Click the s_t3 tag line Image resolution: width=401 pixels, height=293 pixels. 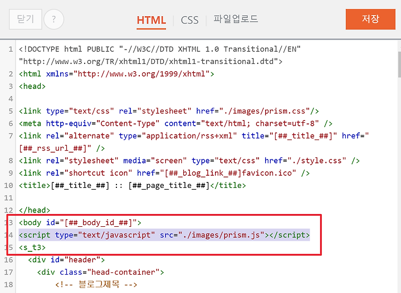pos(32,247)
